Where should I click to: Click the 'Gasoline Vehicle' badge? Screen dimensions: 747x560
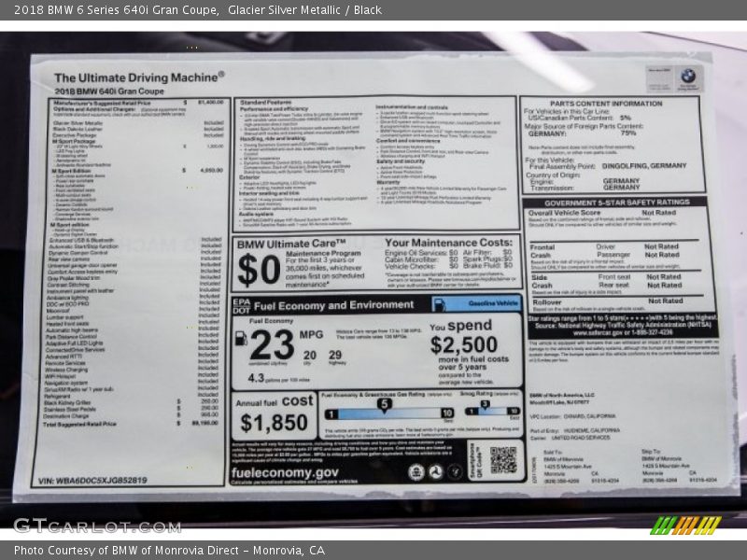tap(476, 304)
